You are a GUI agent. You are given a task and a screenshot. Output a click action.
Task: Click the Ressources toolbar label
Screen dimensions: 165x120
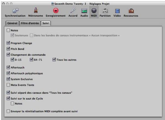[131, 16]
